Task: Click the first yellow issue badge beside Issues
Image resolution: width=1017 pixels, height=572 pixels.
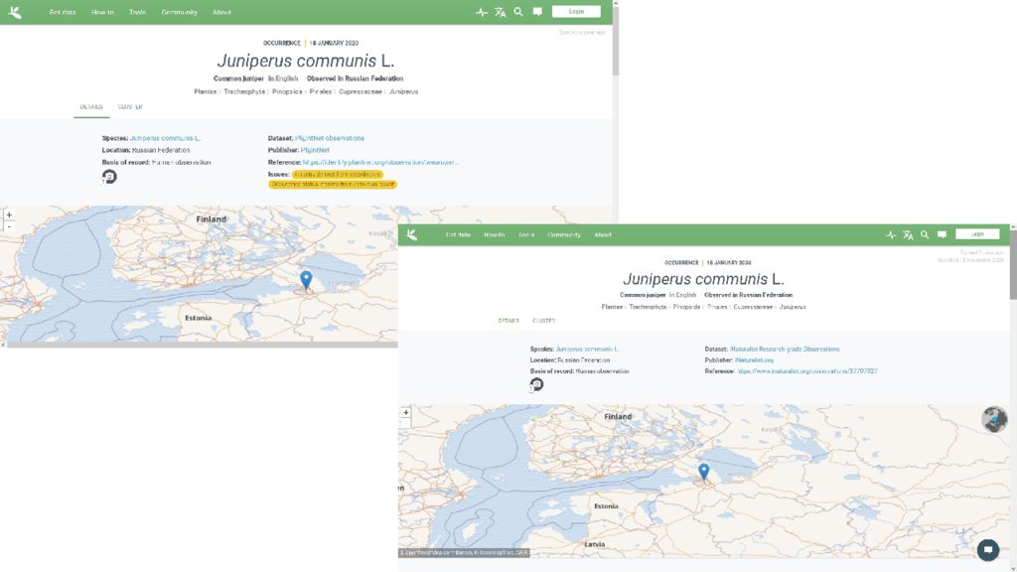Action: (338, 175)
